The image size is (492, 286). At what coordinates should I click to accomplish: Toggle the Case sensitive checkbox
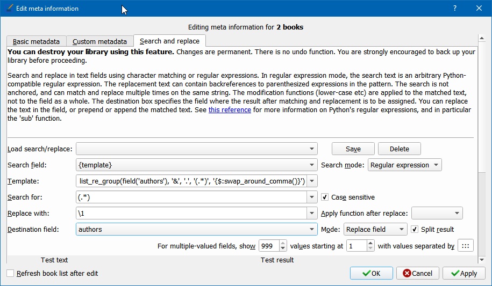(x=325, y=197)
